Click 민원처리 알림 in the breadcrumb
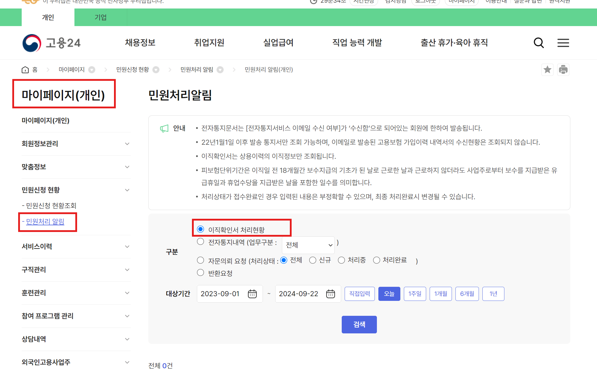 pyautogui.click(x=197, y=69)
